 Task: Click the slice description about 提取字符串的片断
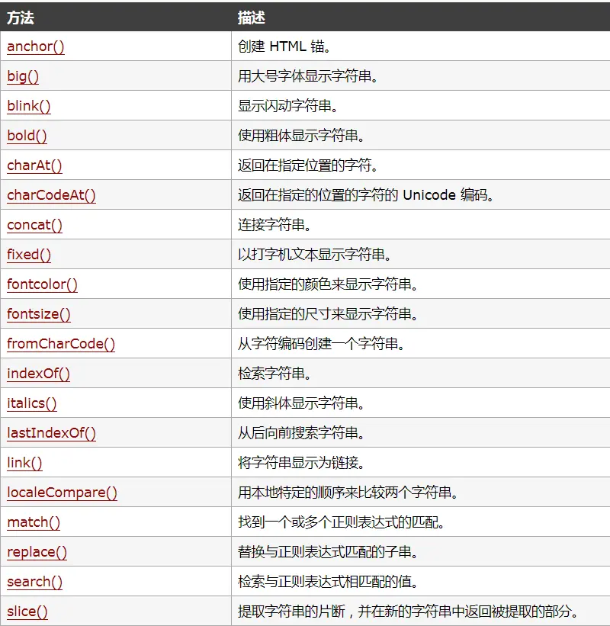click(408, 612)
